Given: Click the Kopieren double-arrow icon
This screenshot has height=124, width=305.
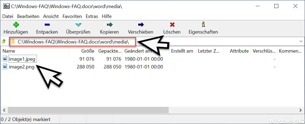Looking at the screenshot, I should click(x=109, y=25).
